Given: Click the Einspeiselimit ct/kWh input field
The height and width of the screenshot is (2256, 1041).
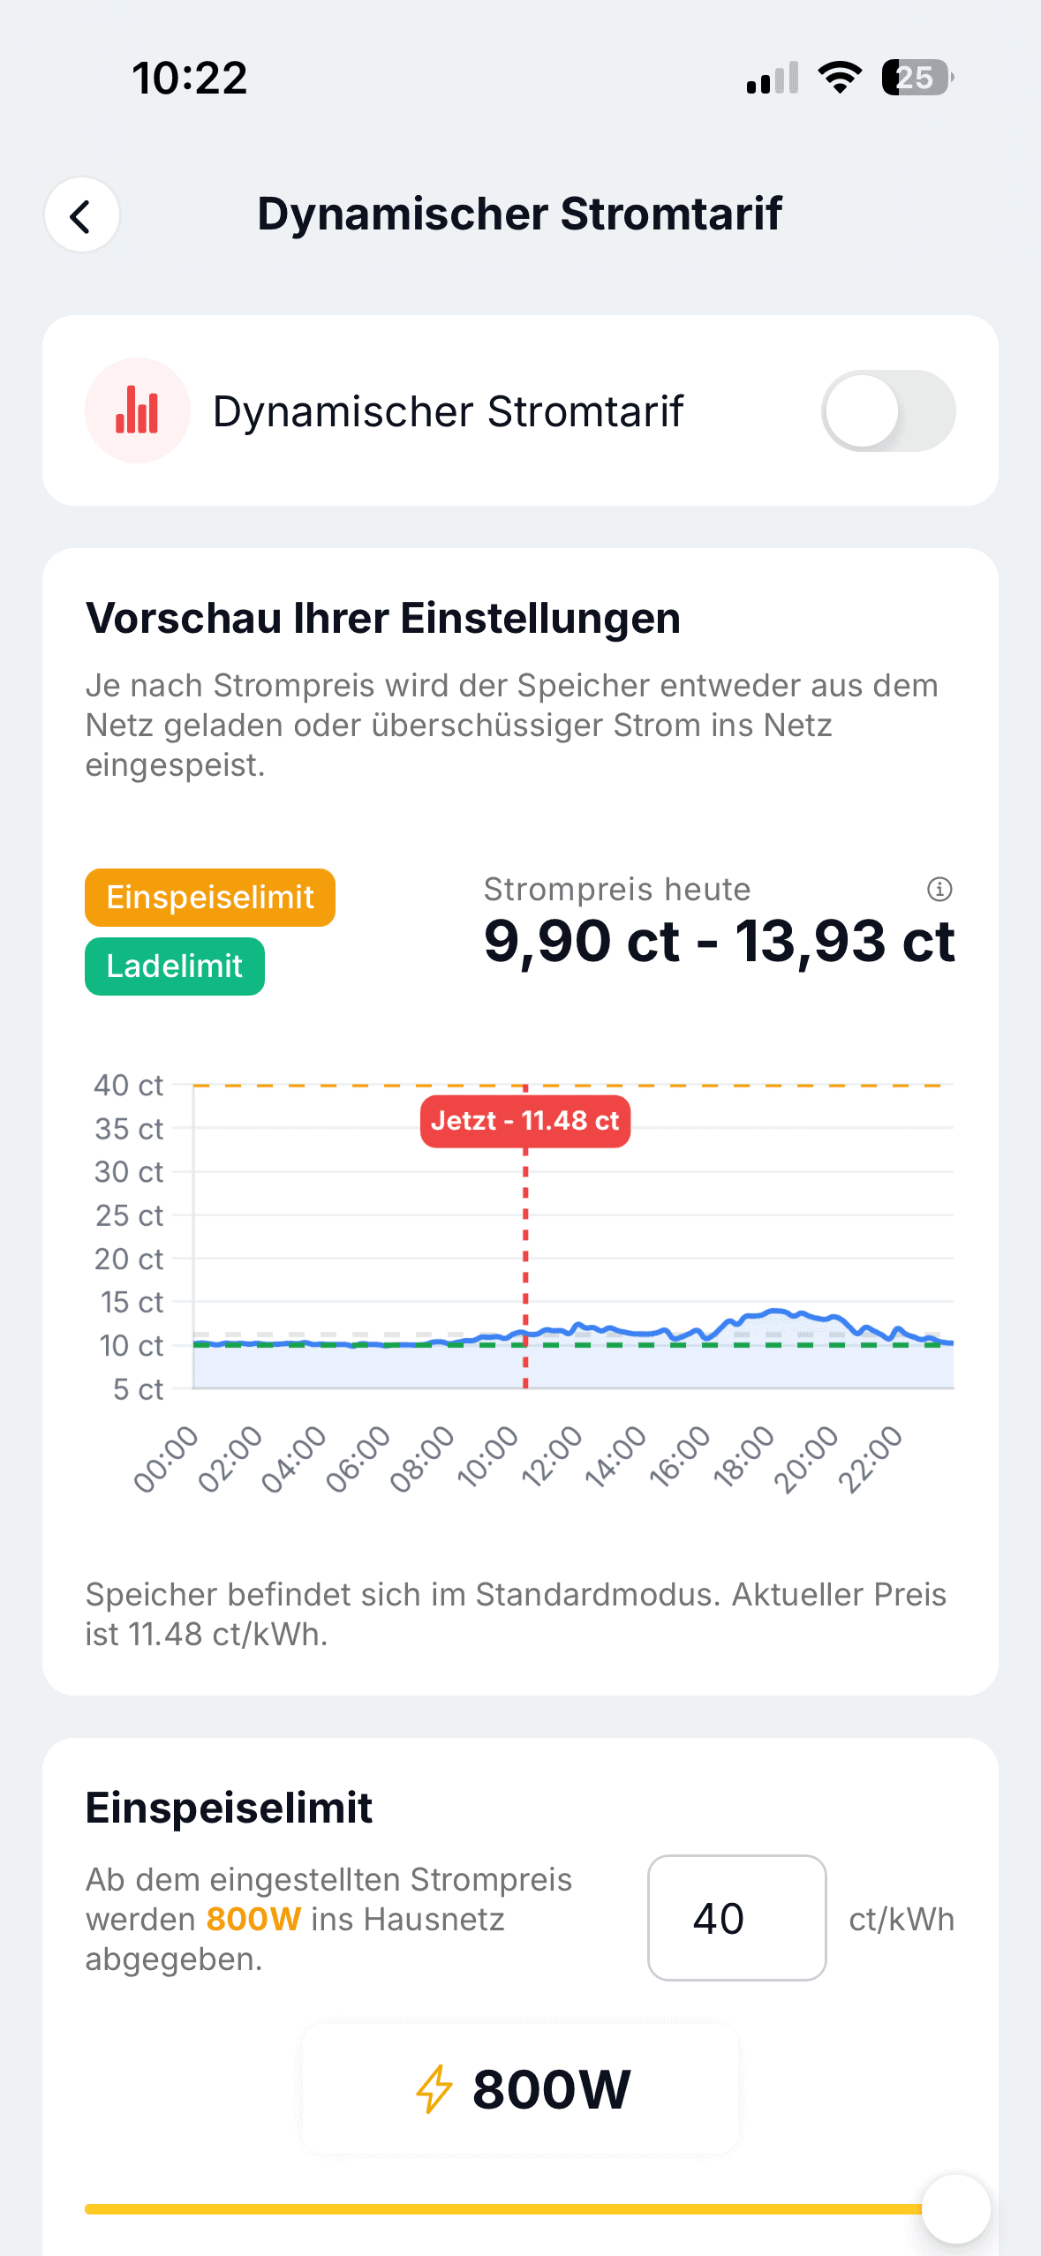Looking at the screenshot, I should (736, 1918).
